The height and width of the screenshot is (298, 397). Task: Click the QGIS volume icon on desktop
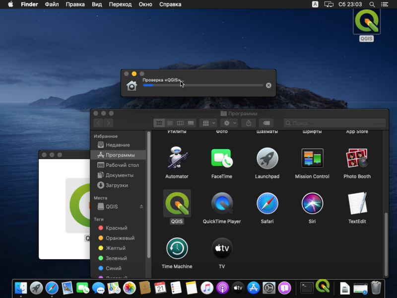pyautogui.click(x=366, y=22)
